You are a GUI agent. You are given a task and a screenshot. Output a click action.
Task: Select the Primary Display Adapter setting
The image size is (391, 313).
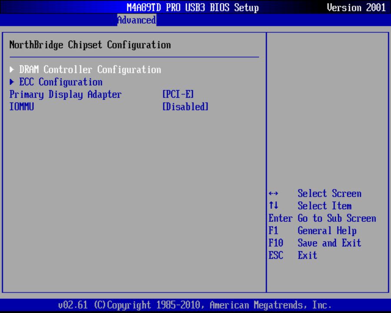pyautogui.click(x=66, y=94)
